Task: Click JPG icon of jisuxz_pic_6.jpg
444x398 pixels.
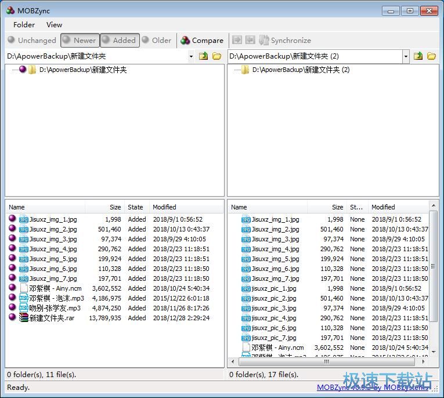Action: pyautogui.click(x=246, y=328)
